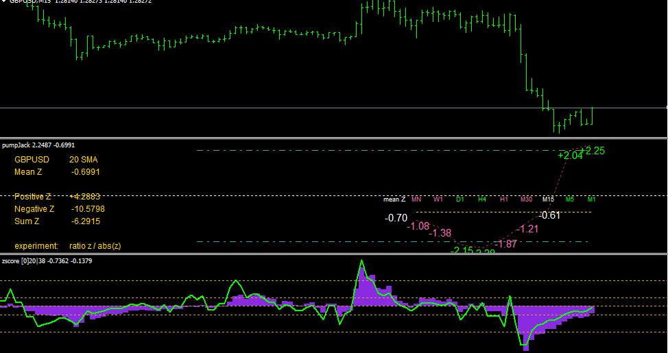Click the horizontal white price line on chart
This screenshot has width=668, height=353.
334,108
